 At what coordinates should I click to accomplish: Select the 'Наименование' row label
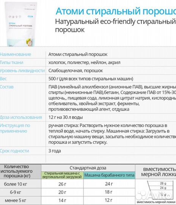point(16,54)
